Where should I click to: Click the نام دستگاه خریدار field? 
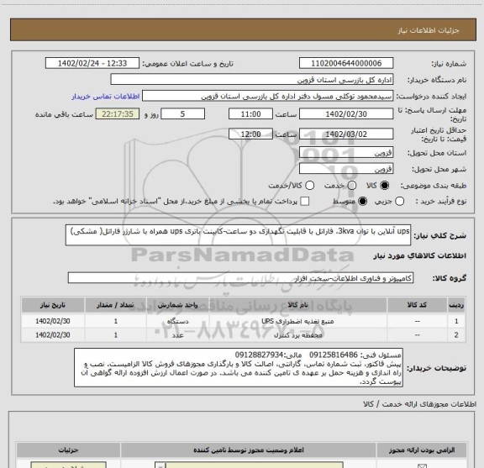[x=252, y=80]
